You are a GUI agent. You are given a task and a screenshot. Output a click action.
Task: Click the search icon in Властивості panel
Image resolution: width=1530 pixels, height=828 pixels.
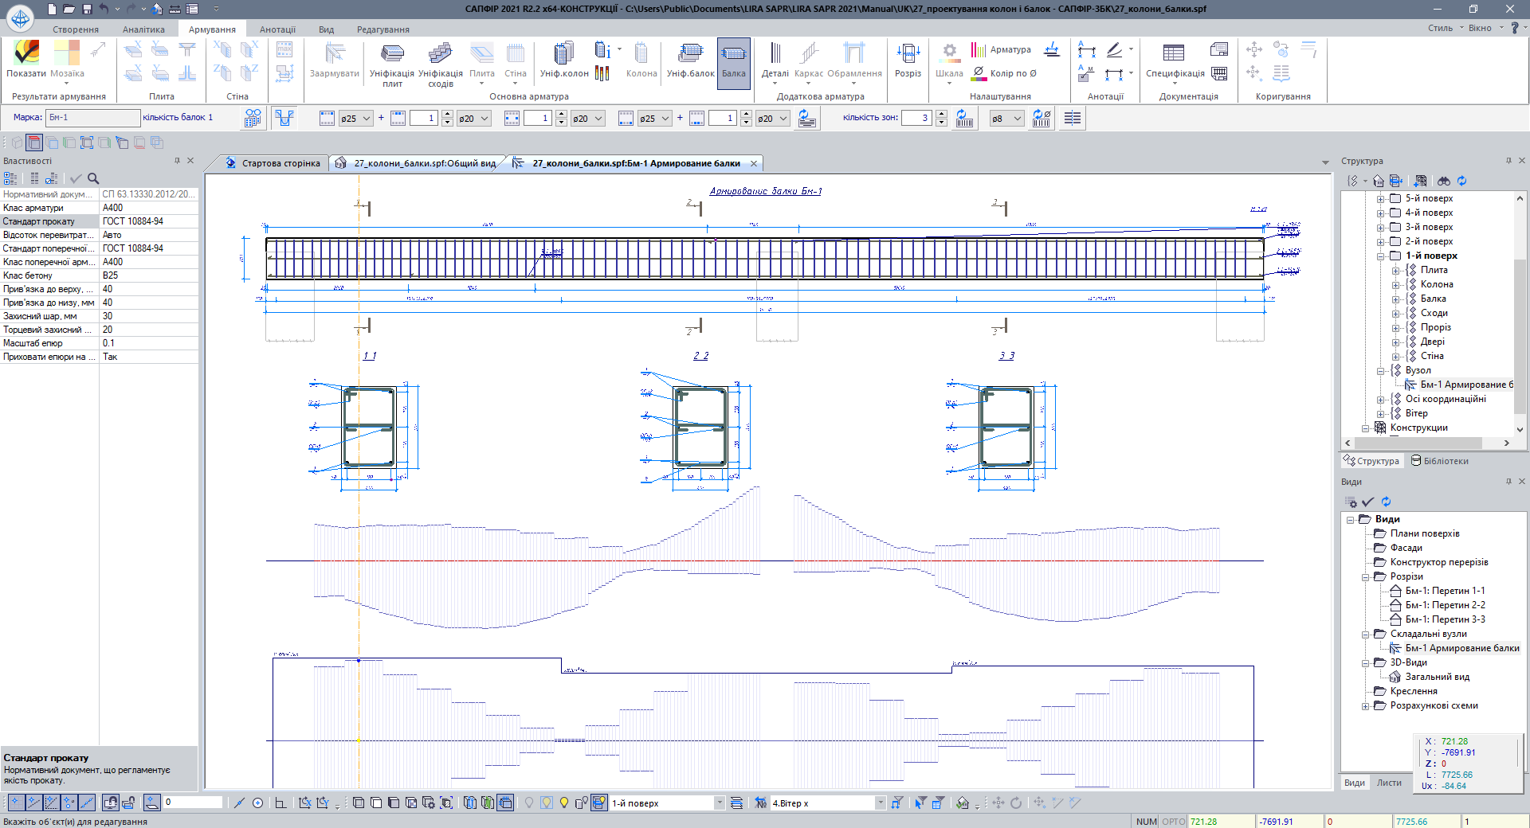tap(93, 179)
